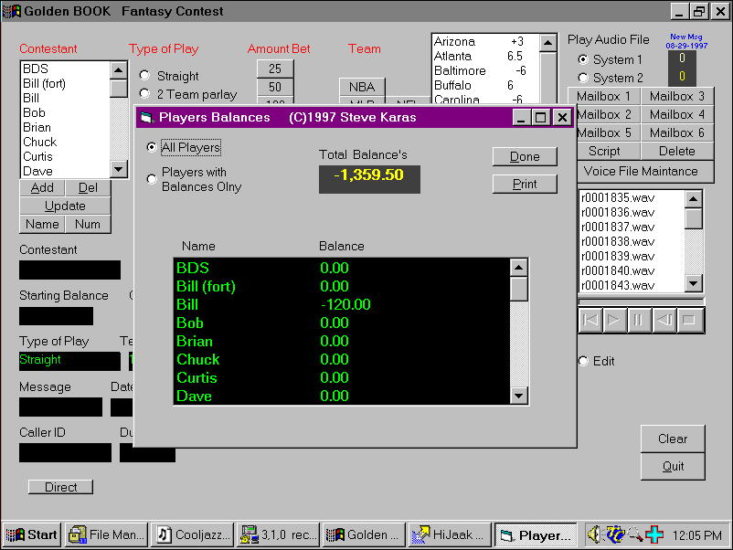Select r0001838.wav in the file list
The height and width of the screenshot is (550, 733).
coord(632,241)
